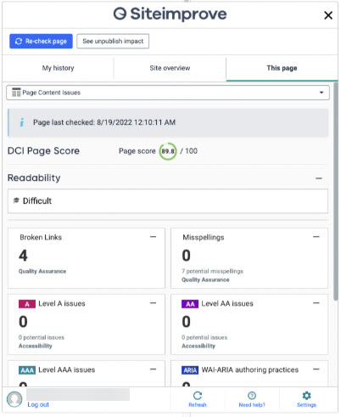The image size is (341, 417).
Task: Click the Re-check page button
Action: [x=41, y=42]
